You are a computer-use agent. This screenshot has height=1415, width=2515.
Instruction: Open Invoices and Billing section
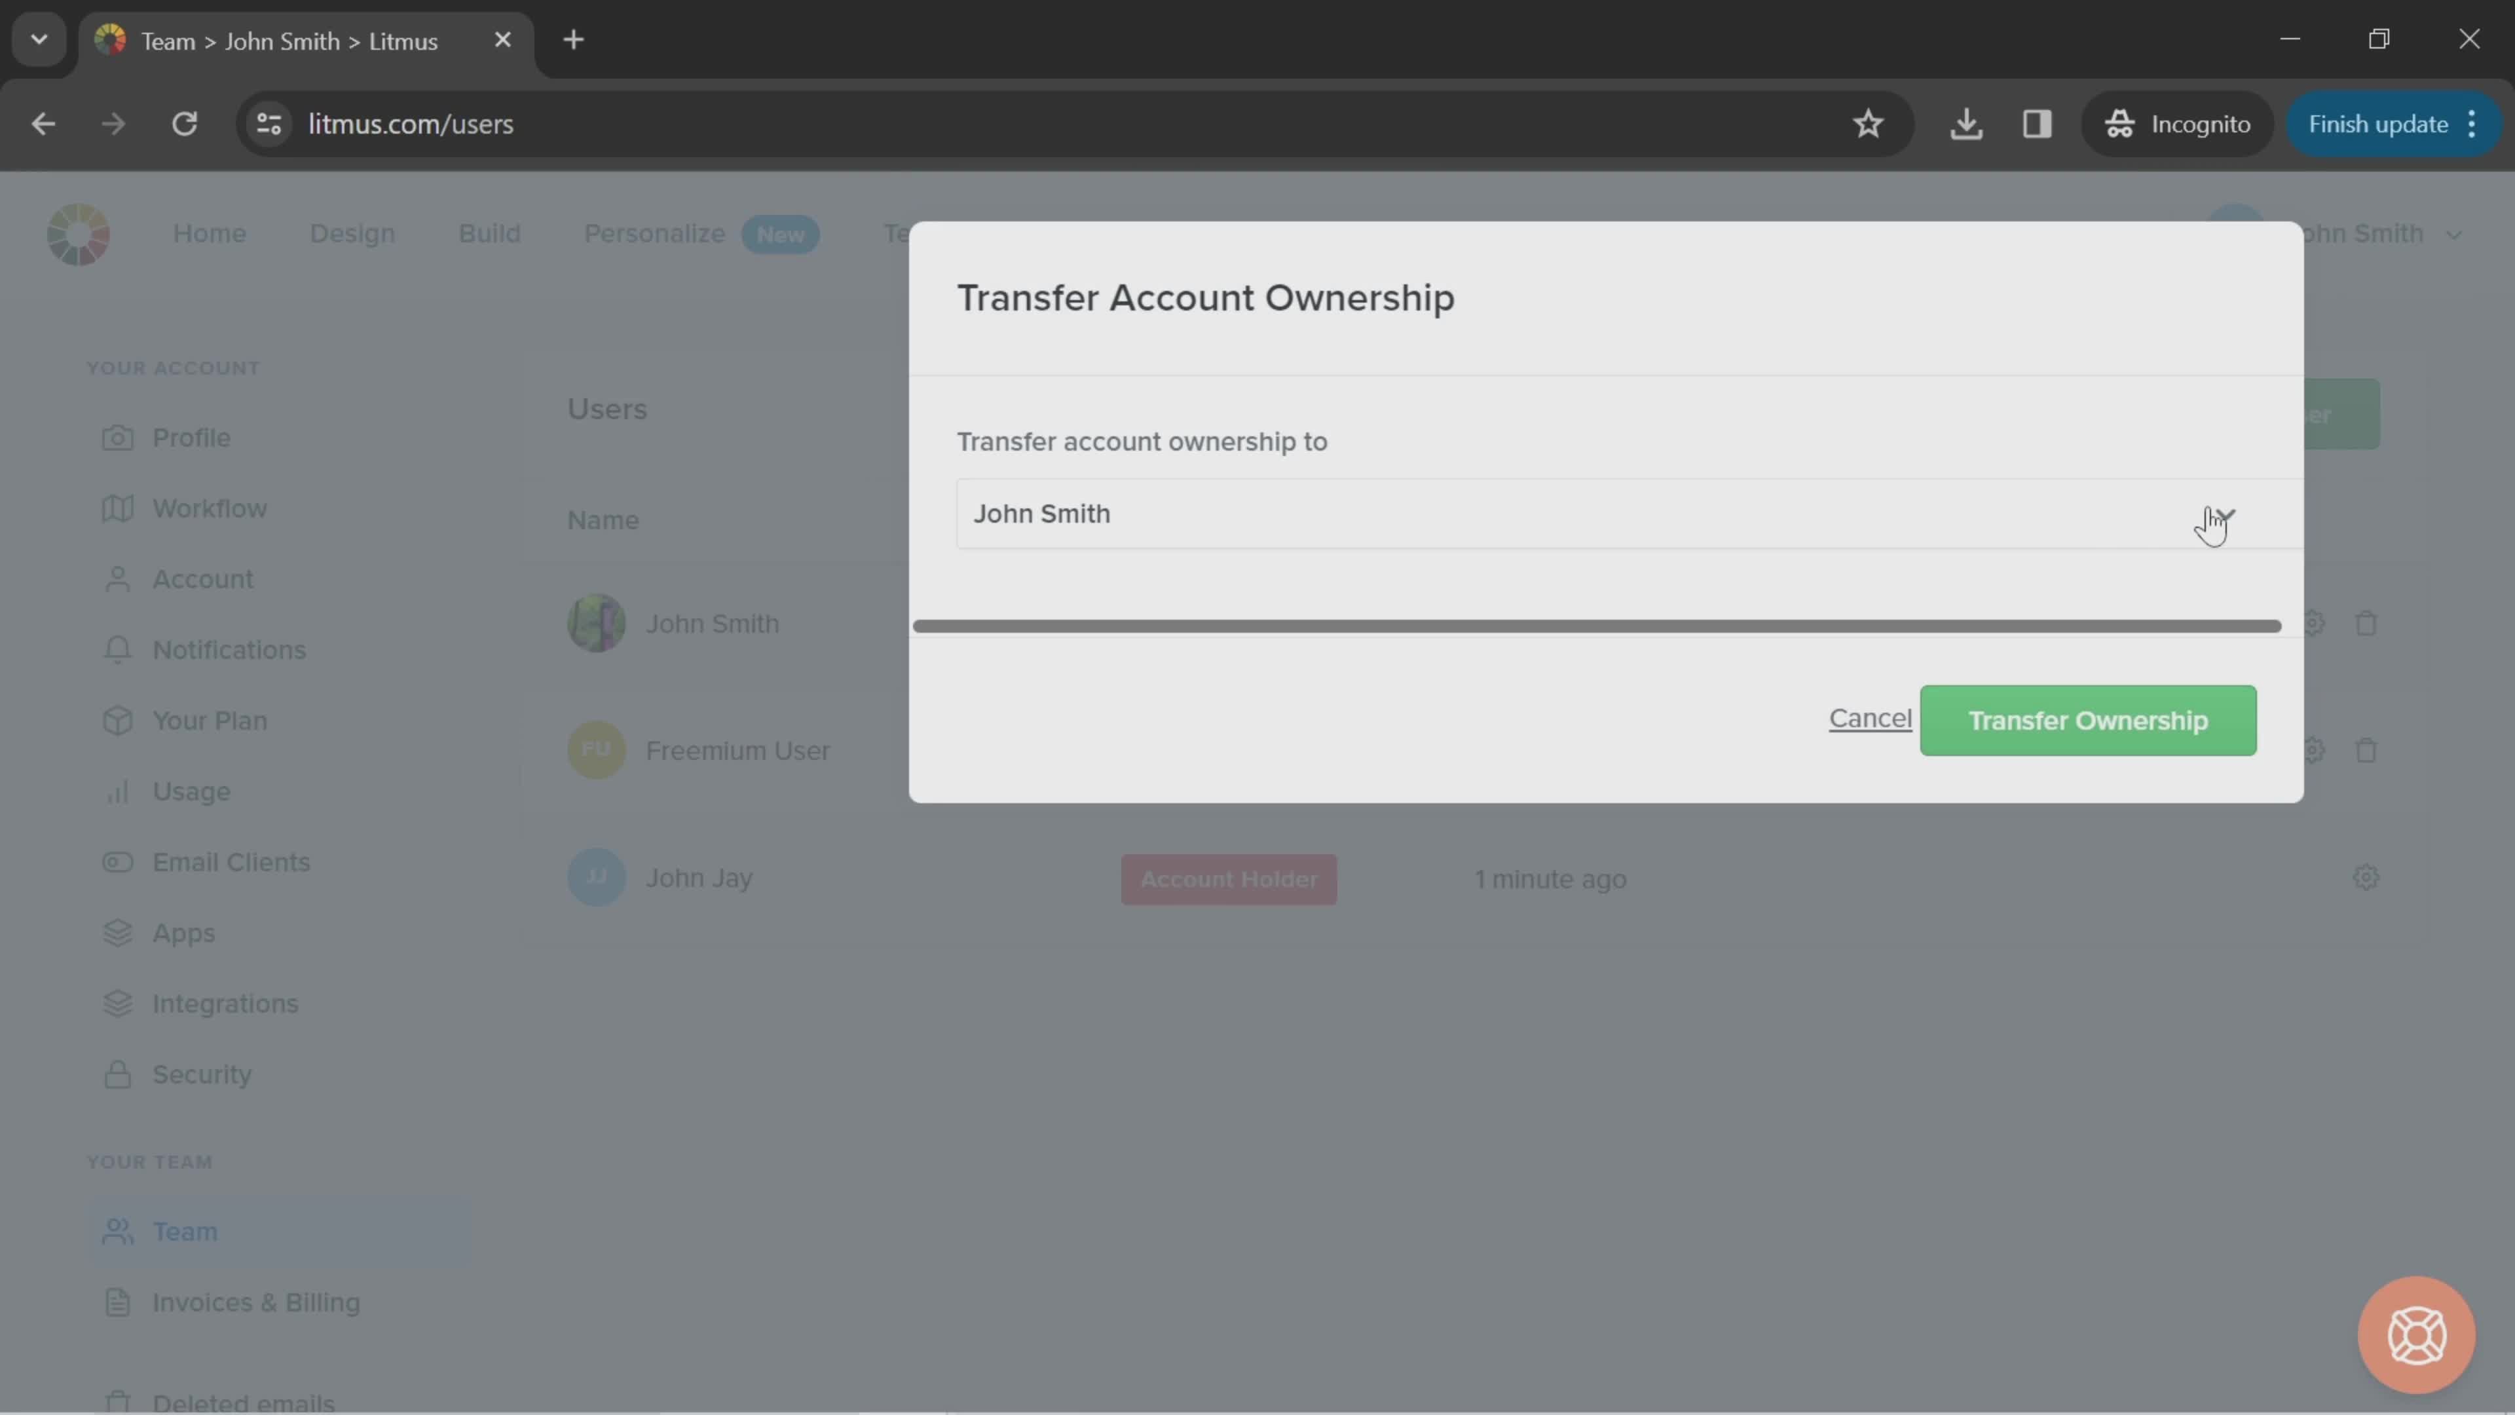point(255,1301)
